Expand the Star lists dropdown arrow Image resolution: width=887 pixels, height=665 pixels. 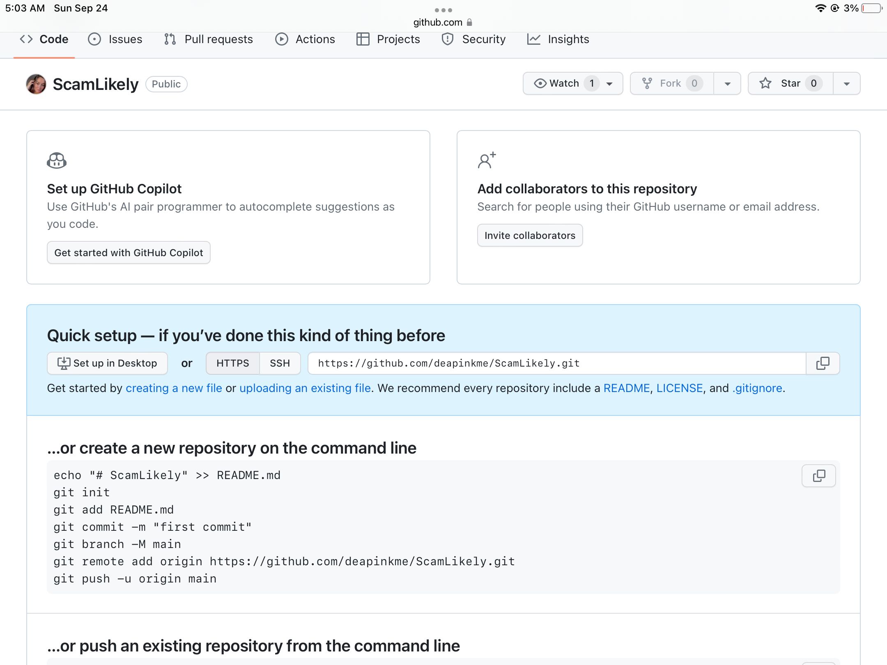click(x=847, y=83)
